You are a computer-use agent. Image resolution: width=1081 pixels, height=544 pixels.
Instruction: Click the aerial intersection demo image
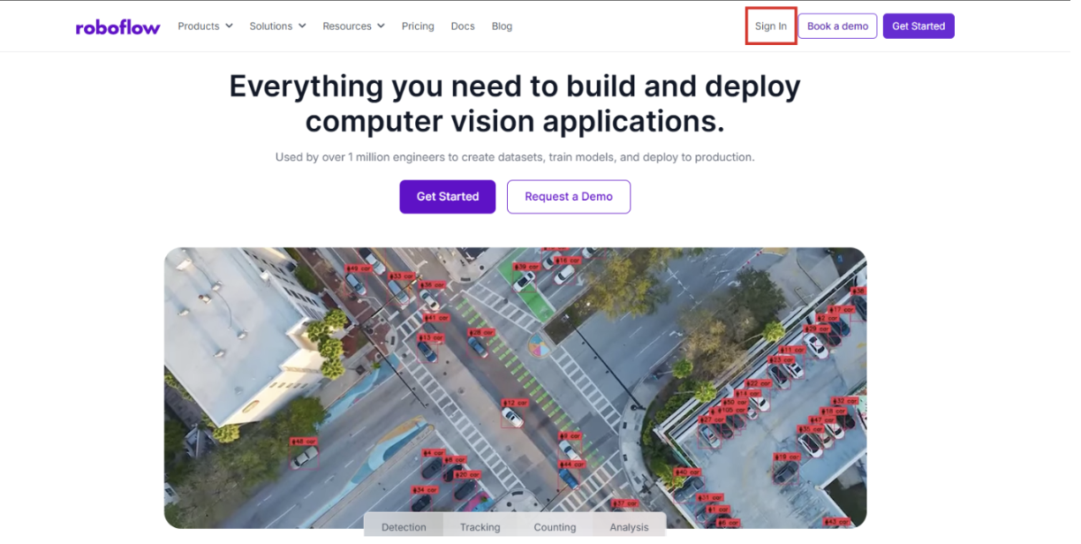tap(515, 388)
